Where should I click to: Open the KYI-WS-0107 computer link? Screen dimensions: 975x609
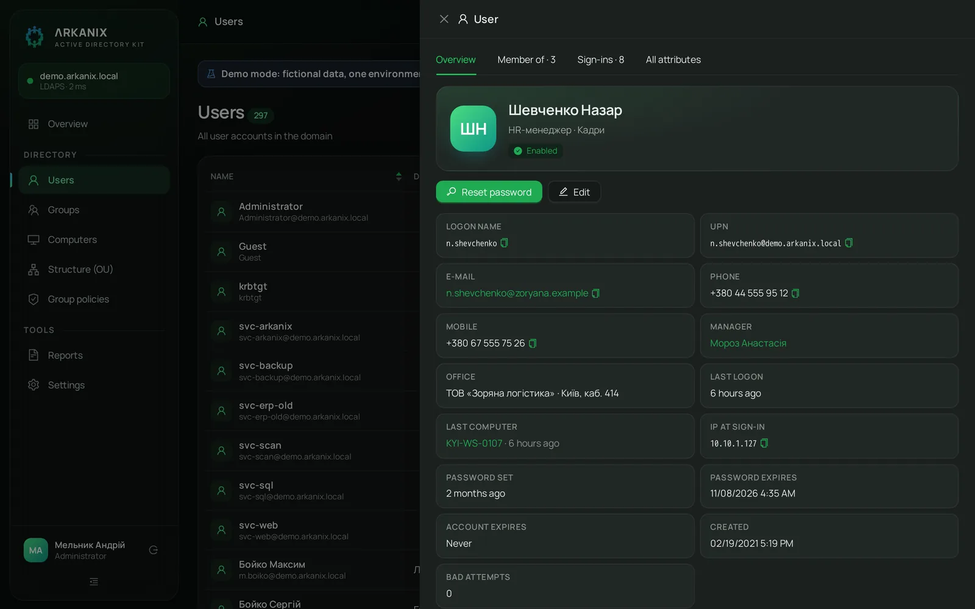pos(474,443)
